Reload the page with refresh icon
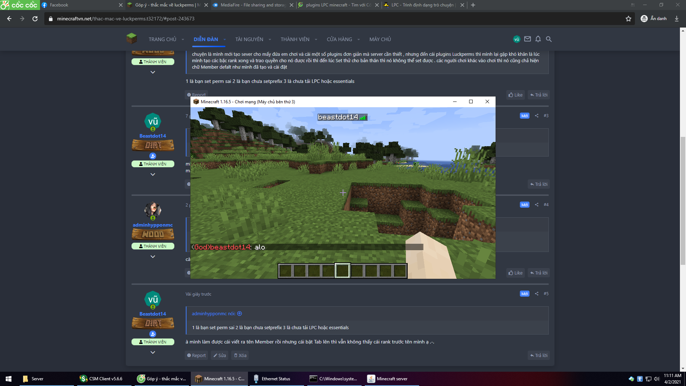686x386 pixels. (x=35, y=19)
